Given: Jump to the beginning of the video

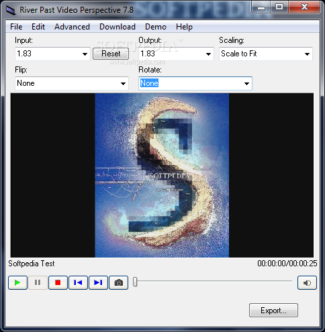Looking at the screenshot, I should (x=78, y=282).
